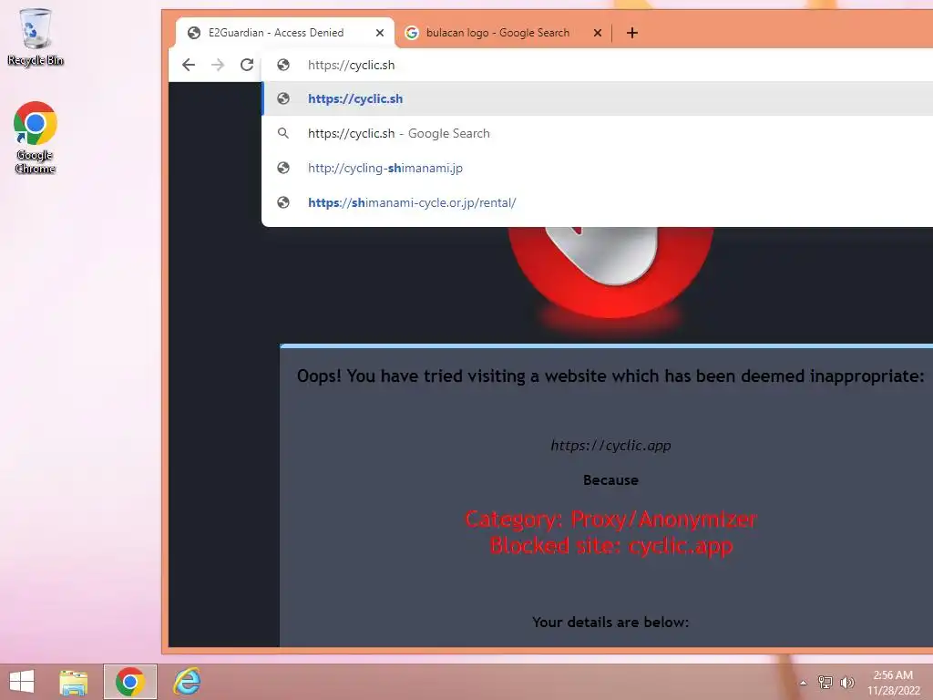Click Chrome icon in taskbar
This screenshot has height=700, width=933.
coord(130,682)
